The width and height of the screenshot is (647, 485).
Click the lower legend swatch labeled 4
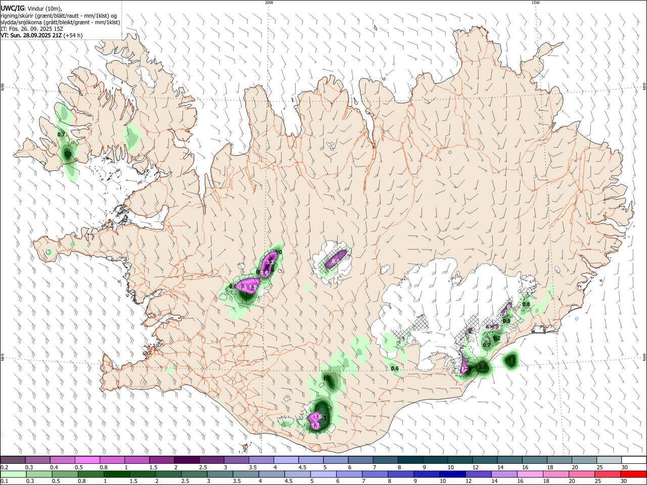tap(271, 474)
